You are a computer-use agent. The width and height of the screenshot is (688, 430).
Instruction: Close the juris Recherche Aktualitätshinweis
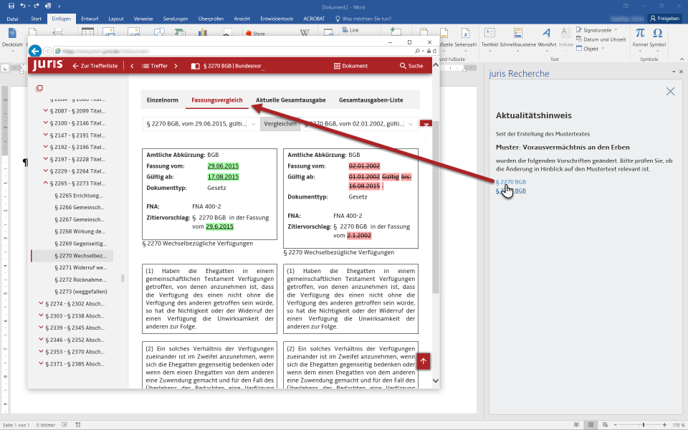tap(670, 91)
